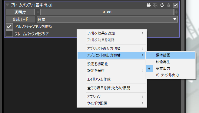Uncheck アルファチャンネルを維持 checkbox
199x113 pixels.
pyautogui.click(x=9, y=26)
